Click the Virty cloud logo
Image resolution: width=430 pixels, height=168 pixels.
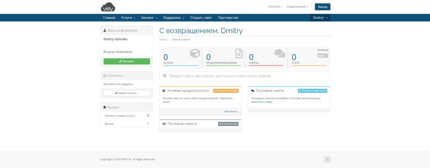click(x=108, y=7)
